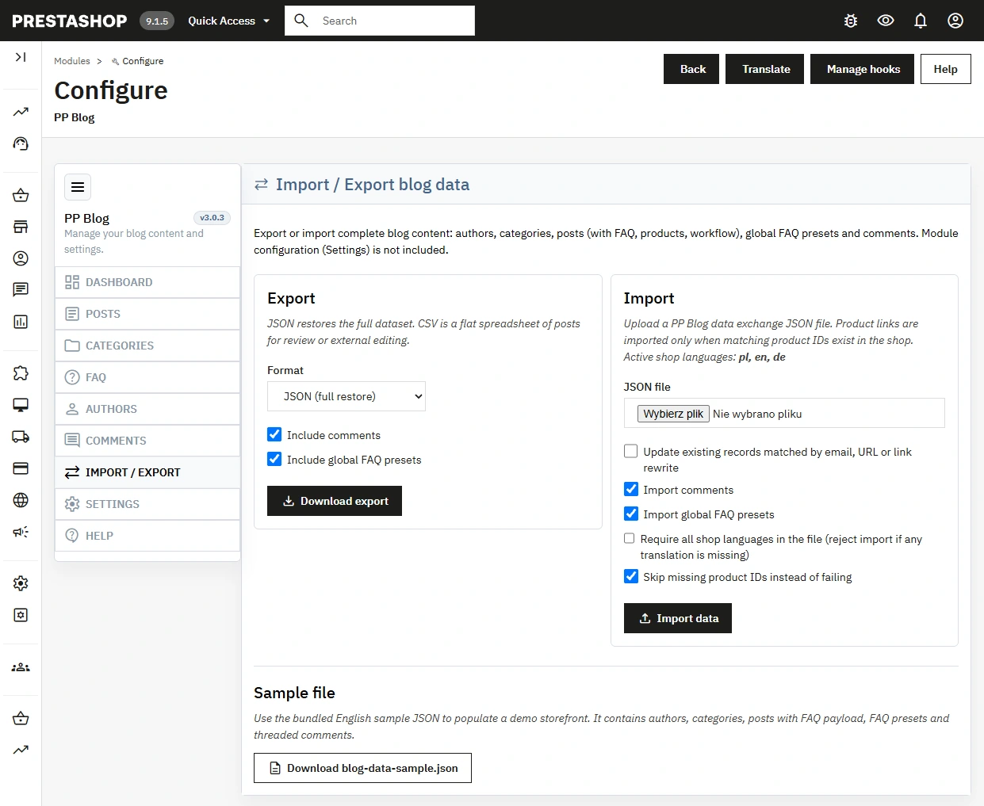The height and width of the screenshot is (806, 984).
Task: Open the customer service chat icon
Action: [x=21, y=290]
